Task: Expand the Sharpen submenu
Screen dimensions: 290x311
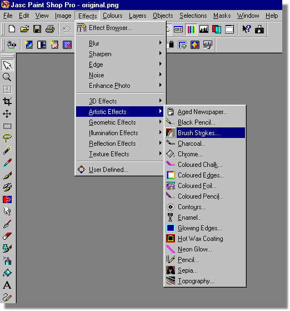Action: pyautogui.click(x=121, y=54)
